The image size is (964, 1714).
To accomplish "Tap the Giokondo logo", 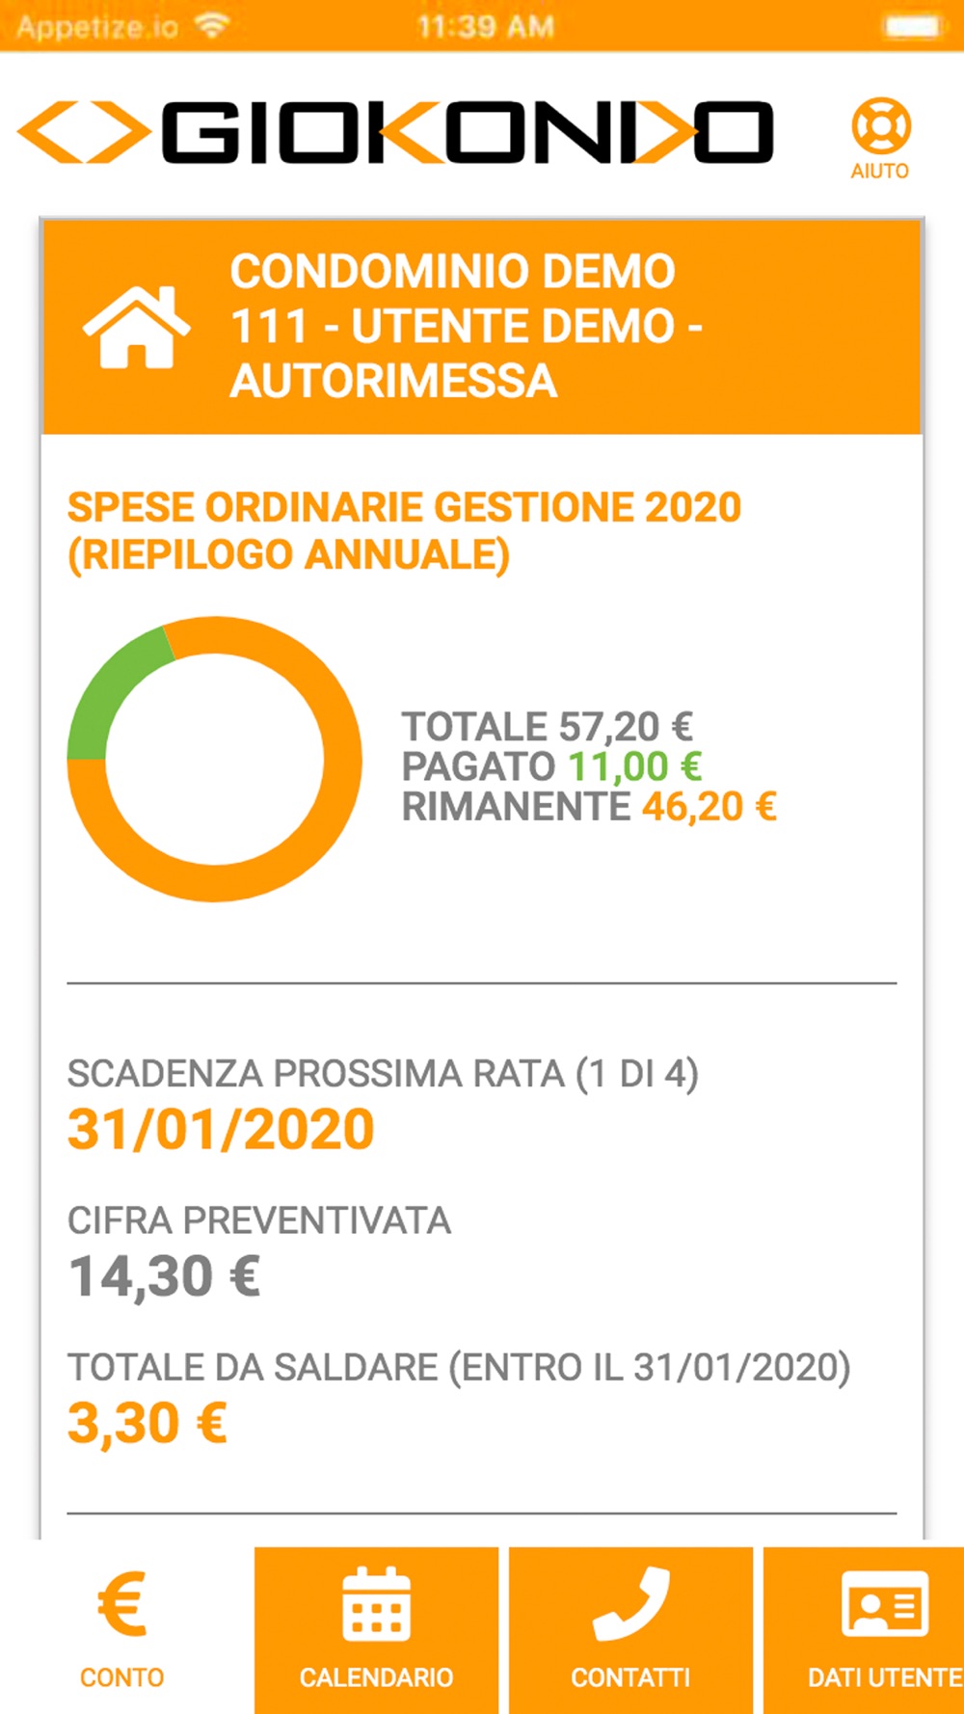I will click(x=395, y=132).
